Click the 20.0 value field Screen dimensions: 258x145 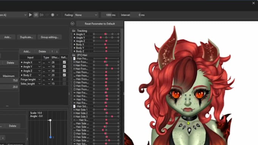pos(9,87)
